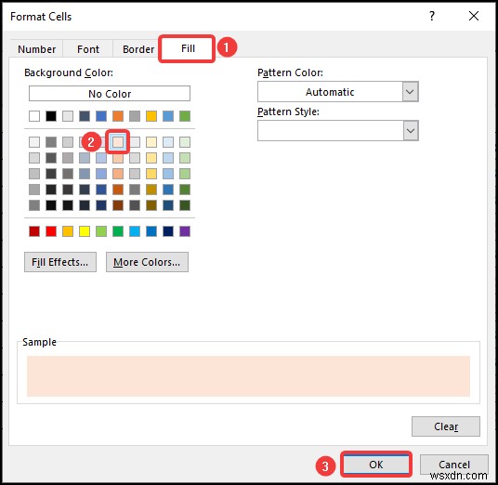498x485 pixels.
Task: Pick the white theme color swatch
Action: 34,116
